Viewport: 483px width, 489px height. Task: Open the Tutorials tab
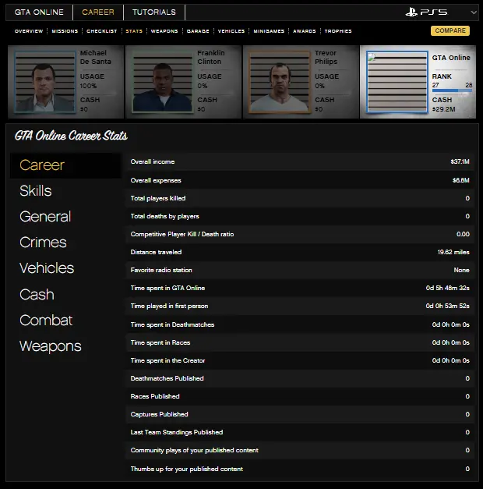point(153,12)
